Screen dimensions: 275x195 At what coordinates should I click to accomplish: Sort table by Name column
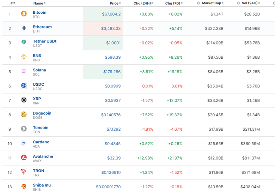(39, 3)
